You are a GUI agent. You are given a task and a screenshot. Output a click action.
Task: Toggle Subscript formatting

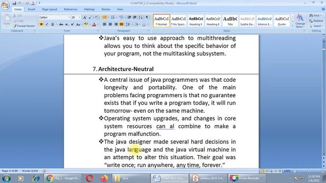click(67, 24)
